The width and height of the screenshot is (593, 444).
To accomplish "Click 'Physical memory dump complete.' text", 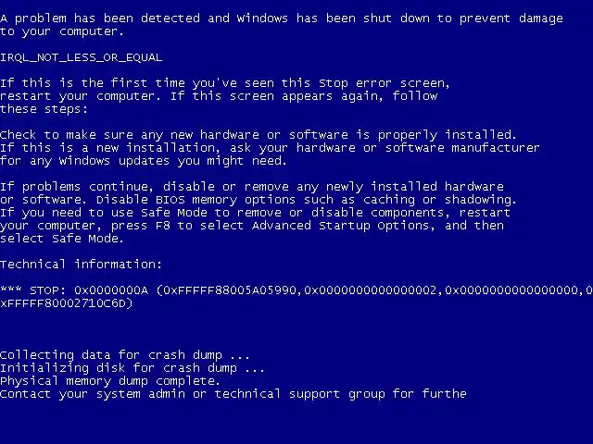I will tap(110, 381).
